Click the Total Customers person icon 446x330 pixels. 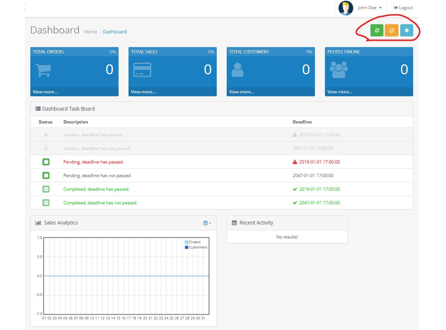[x=238, y=70]
